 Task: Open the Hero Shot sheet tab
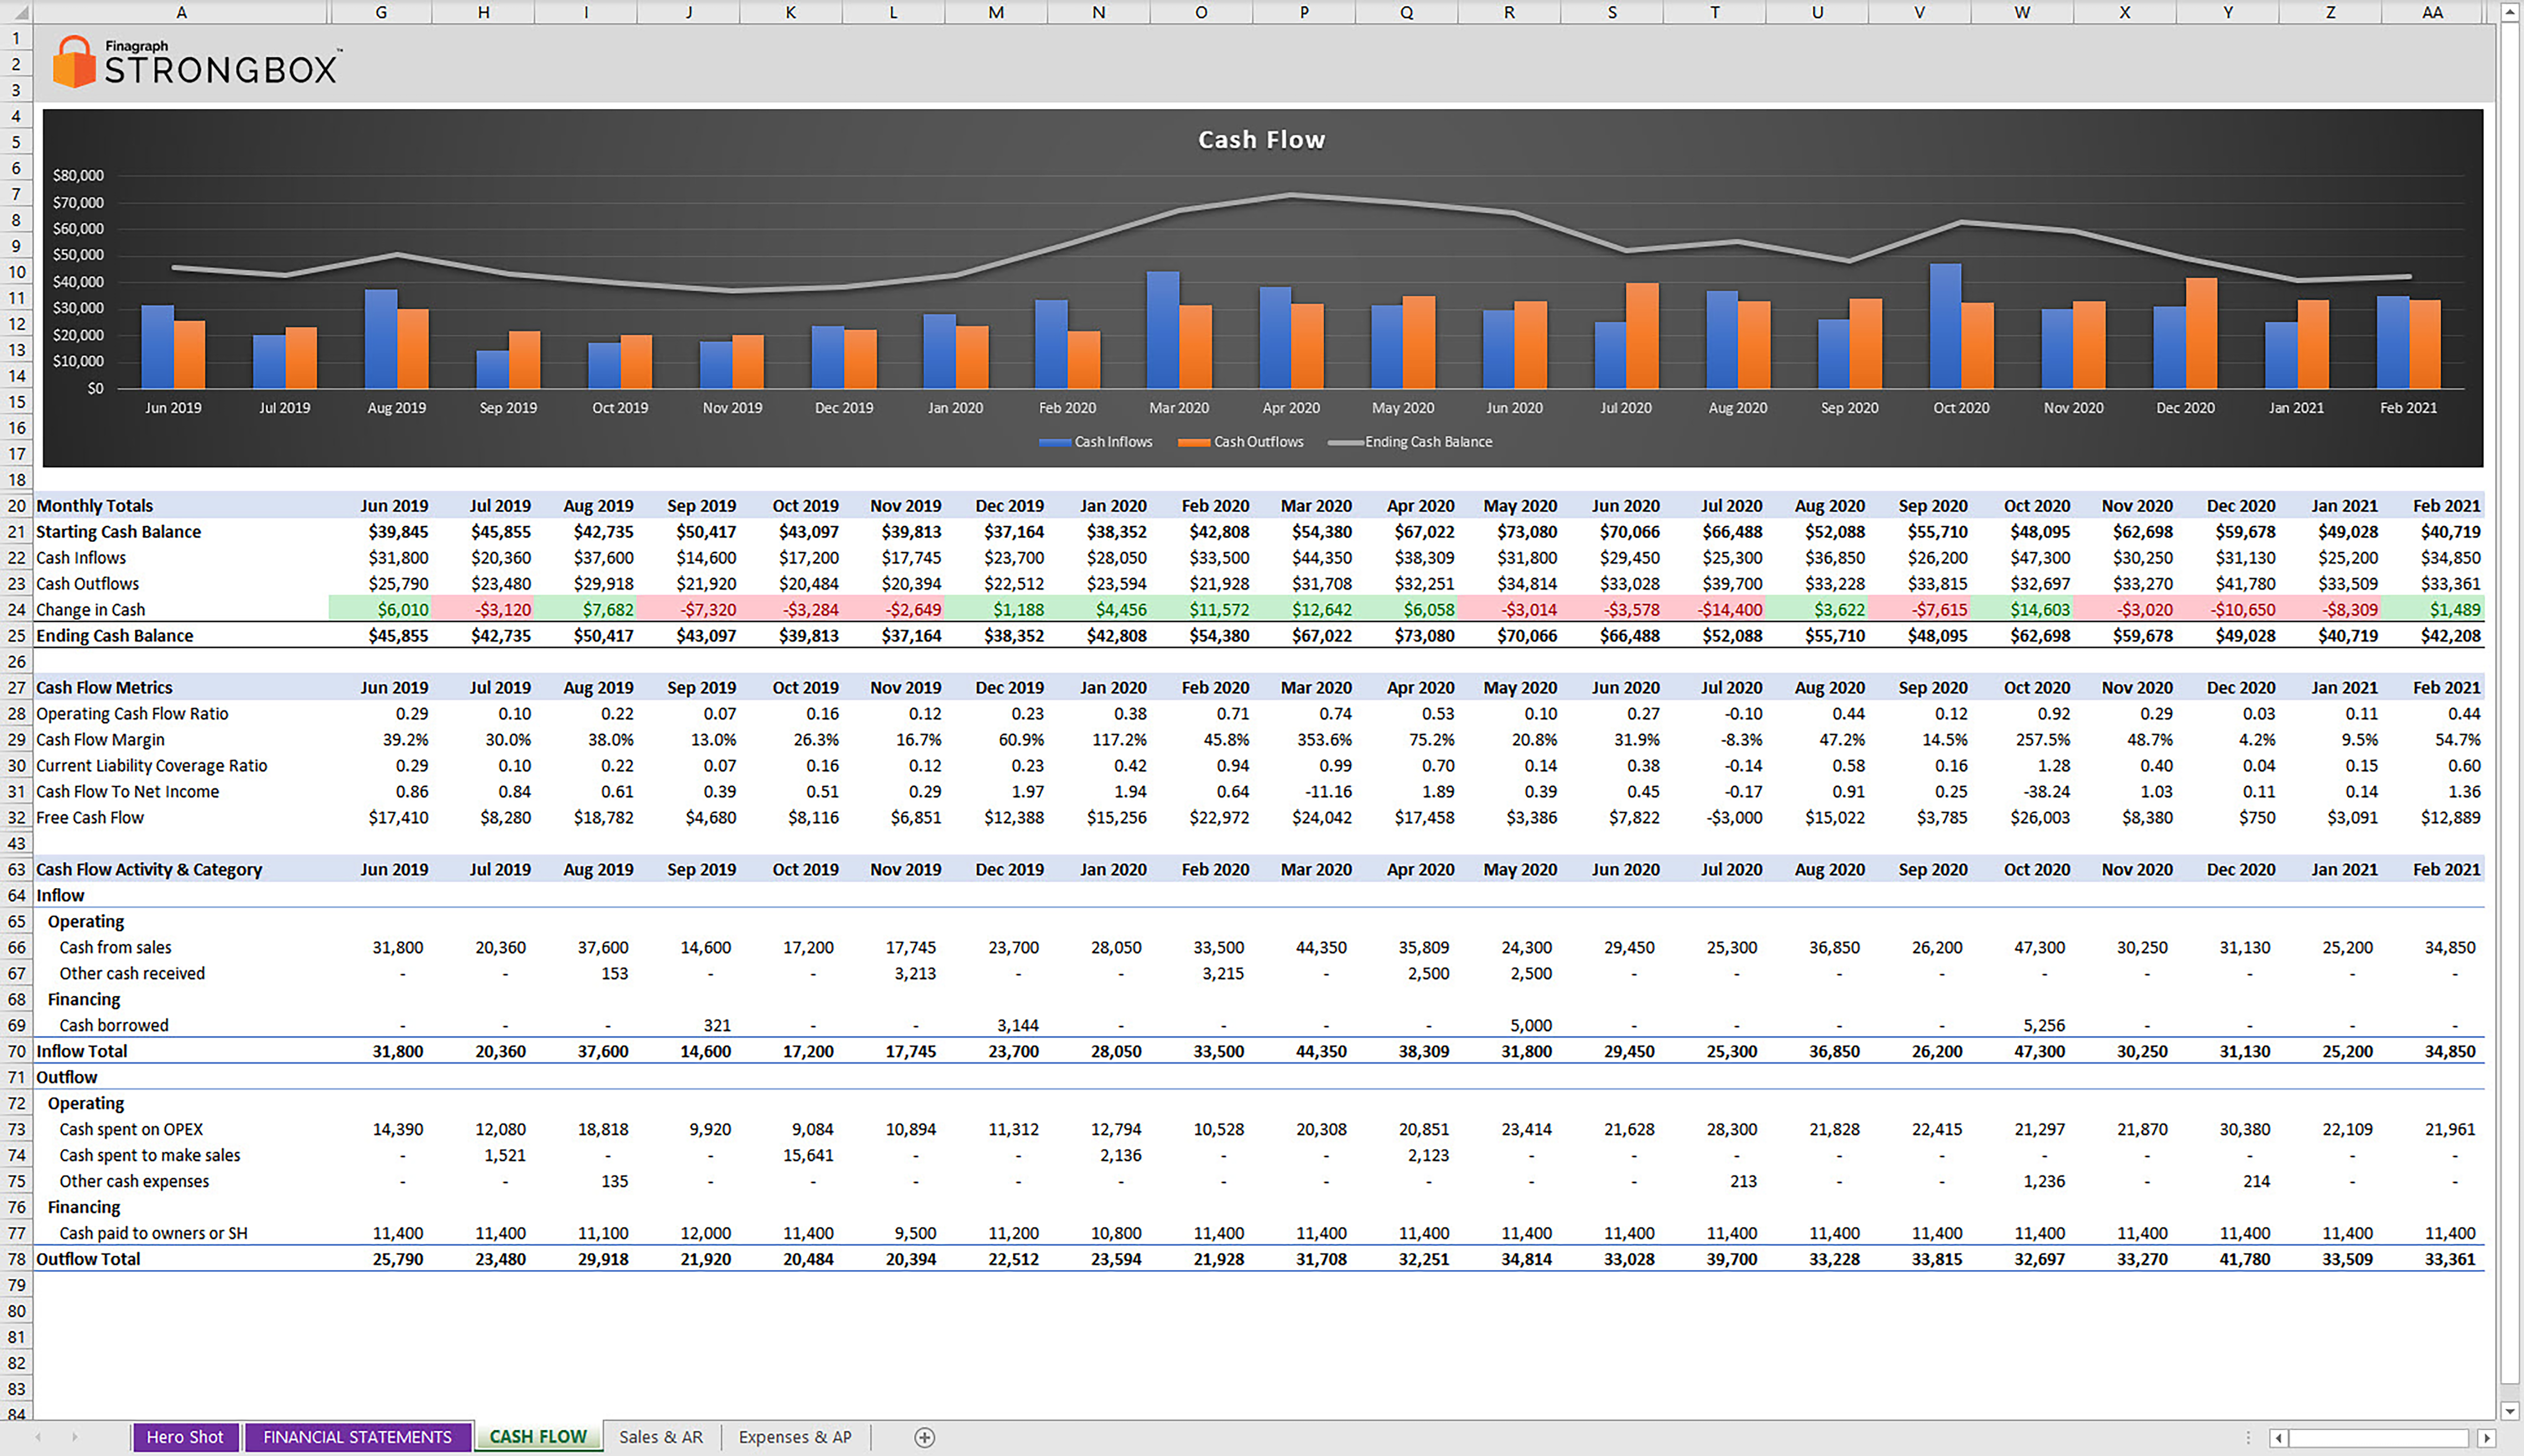coord(185,1437)
